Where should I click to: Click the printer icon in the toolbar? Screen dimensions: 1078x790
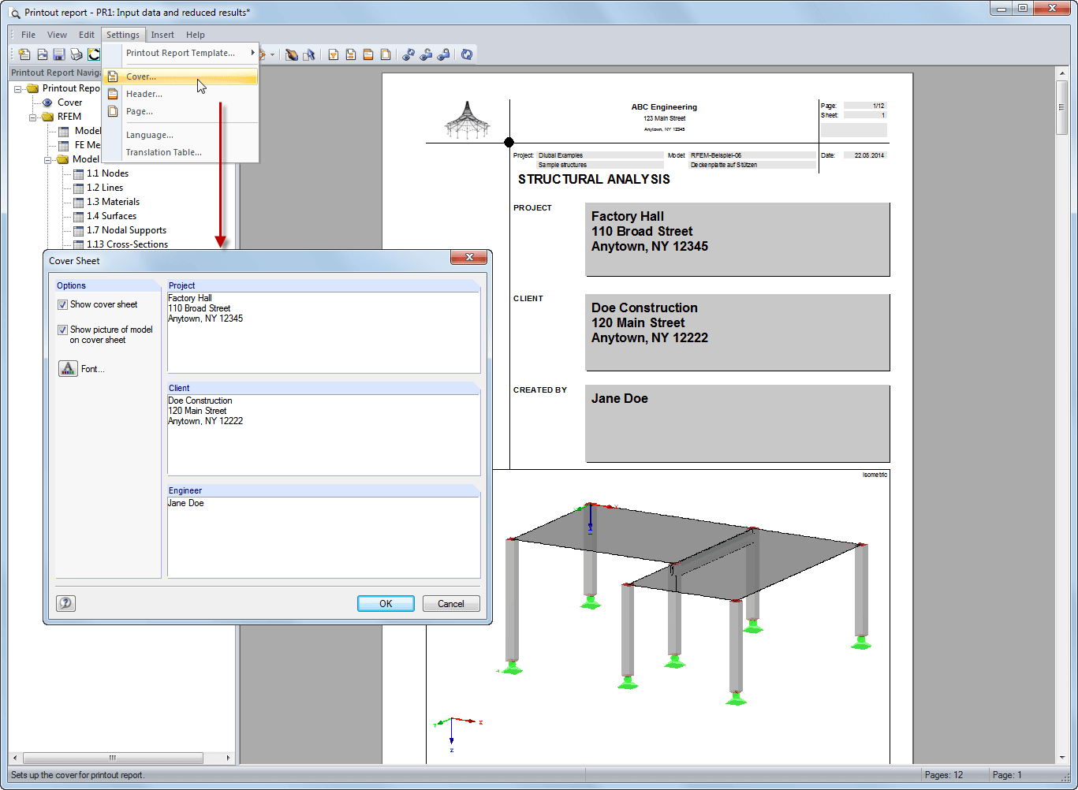76,54
